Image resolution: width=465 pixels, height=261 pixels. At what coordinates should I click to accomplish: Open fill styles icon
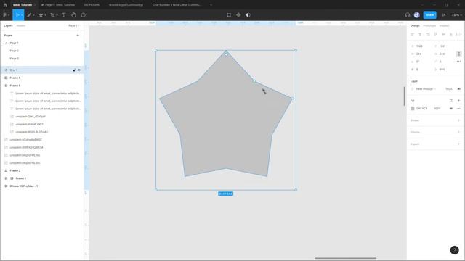coord(450,101)
